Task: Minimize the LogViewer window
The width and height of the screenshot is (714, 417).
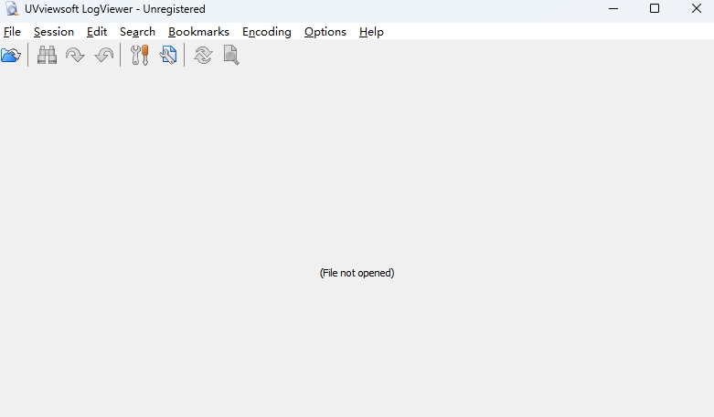Action: [613, 8]
